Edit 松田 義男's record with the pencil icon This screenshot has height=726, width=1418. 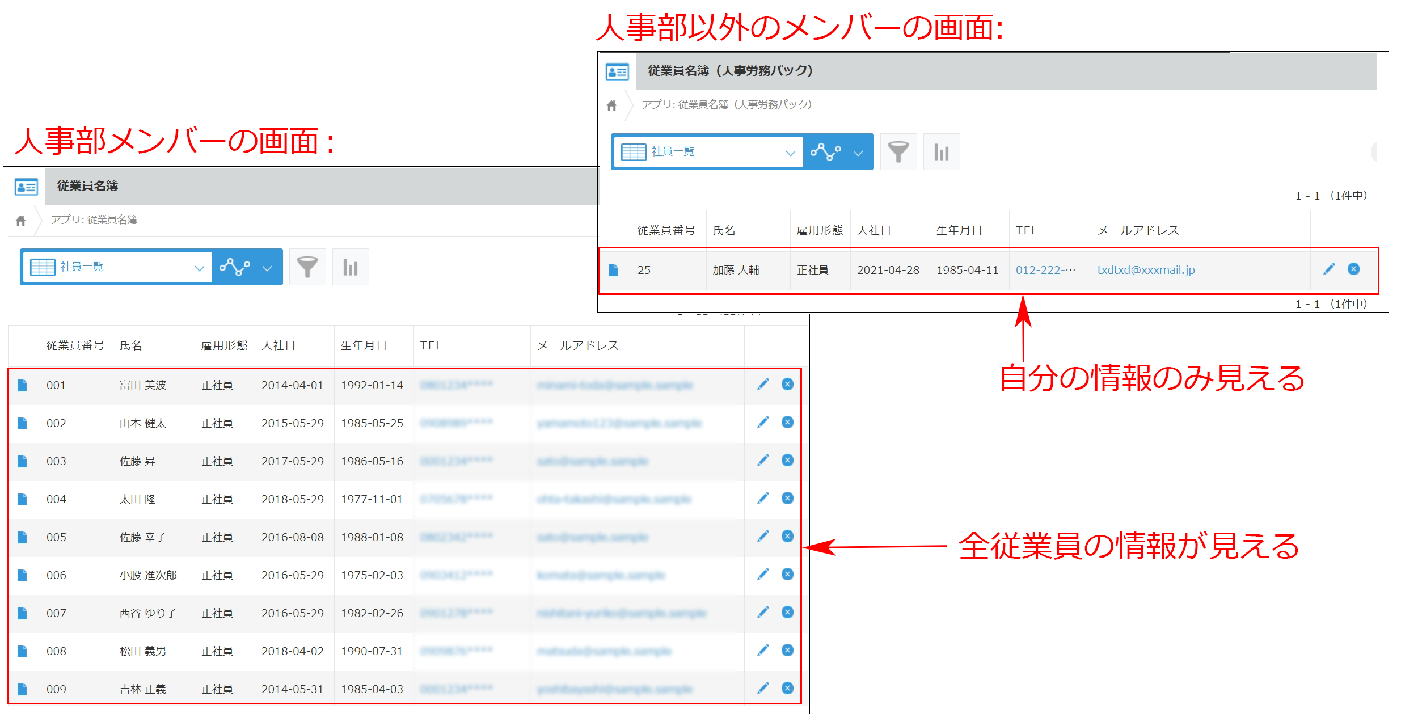tap(764, 650)
